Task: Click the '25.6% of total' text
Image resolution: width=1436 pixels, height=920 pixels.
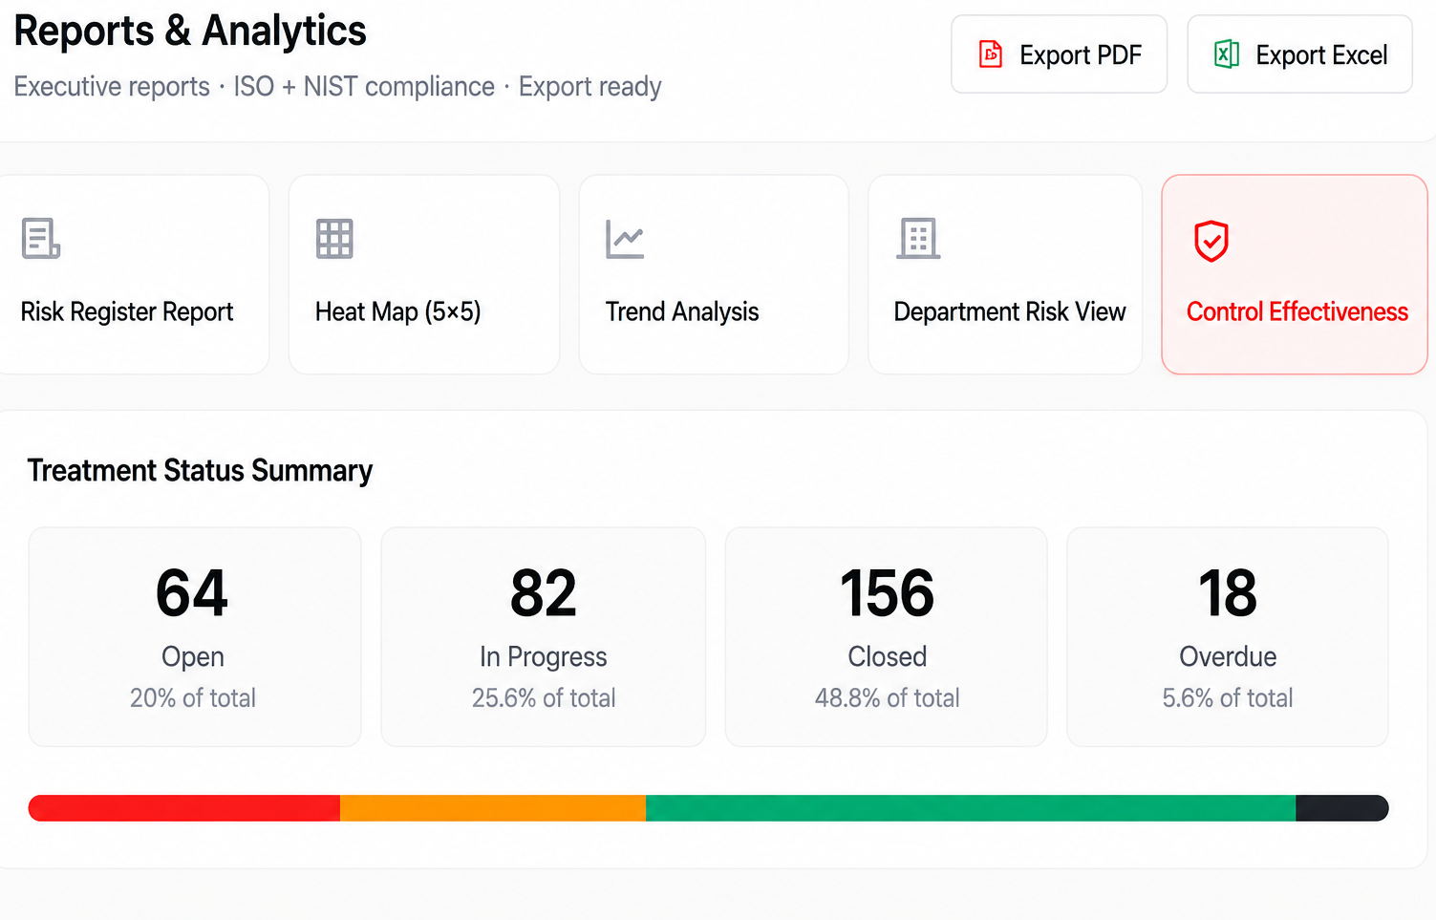Action: [x=544, y=698]
